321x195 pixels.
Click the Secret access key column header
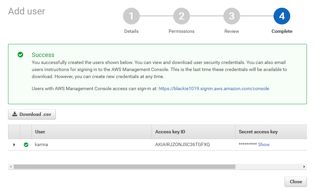point(258,132)
